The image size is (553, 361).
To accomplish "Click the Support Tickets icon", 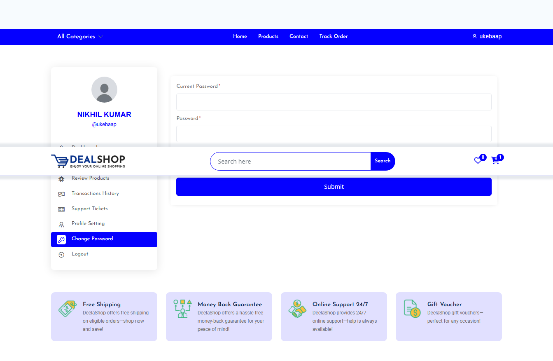I will pyautogui.click(x=61, y=209).
